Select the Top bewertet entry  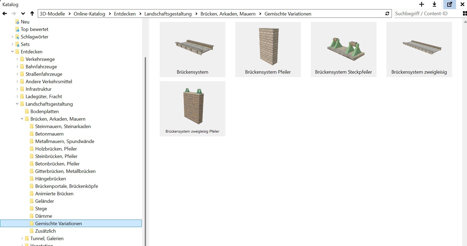tap(34, 29)
